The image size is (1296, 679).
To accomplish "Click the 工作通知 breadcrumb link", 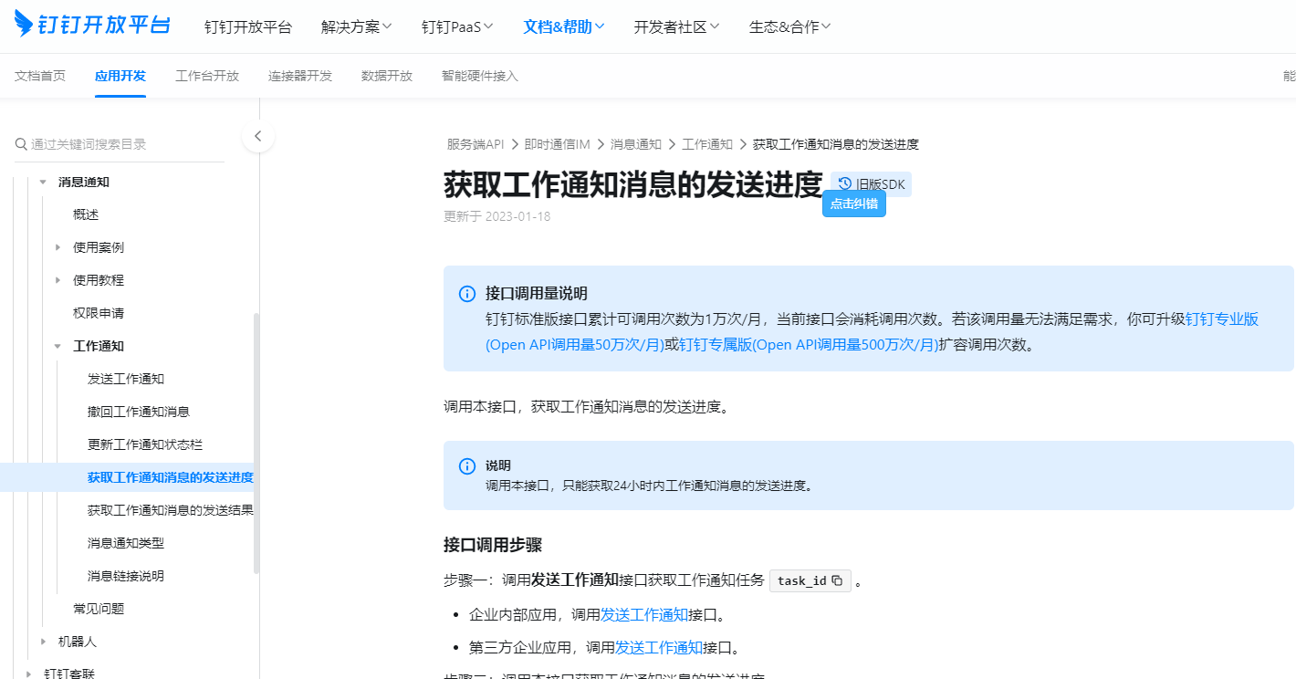I will (707, 144).
